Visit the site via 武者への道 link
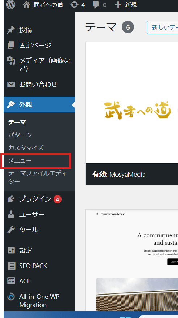Screen dimensions: 178x318 [x=48, y=5]
